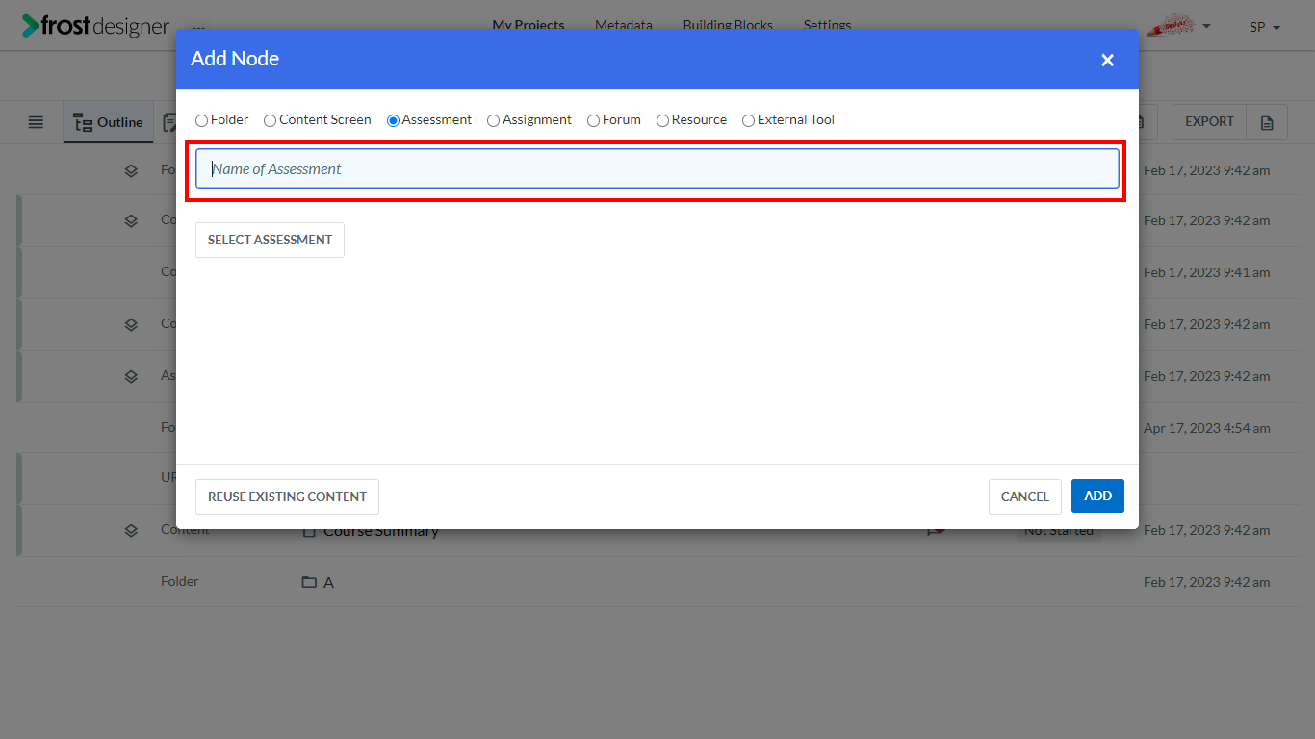
Task: Pick the External Tool radio button
Action: (749, 120)
